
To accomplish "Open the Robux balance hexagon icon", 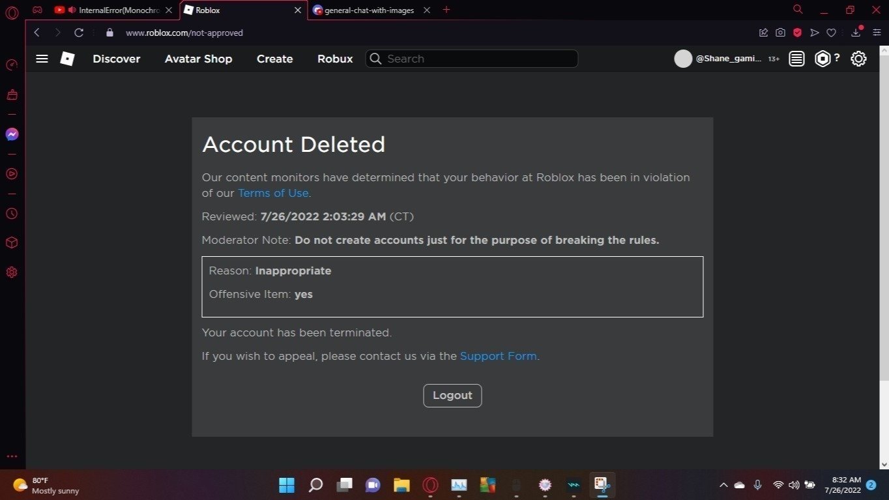I will tap(823, 59).
